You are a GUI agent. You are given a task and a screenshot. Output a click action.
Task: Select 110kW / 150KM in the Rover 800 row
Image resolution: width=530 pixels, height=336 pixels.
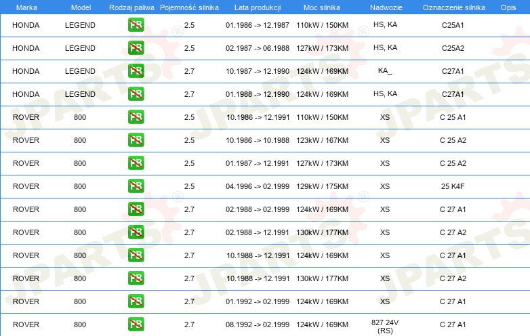click(x=322, y=117)
